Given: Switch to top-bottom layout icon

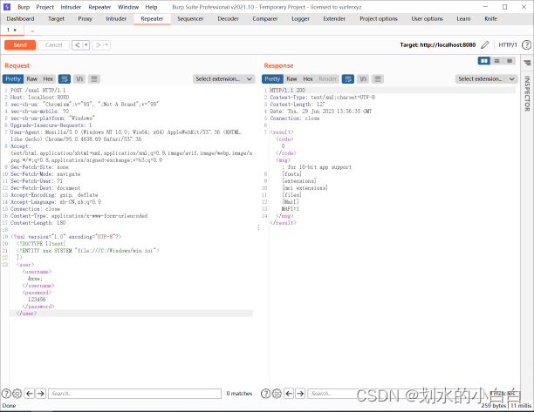Looking at the screenshot, I should click(x=496, y=61).
